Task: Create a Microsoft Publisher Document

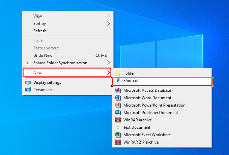Action: coord(162,113)
